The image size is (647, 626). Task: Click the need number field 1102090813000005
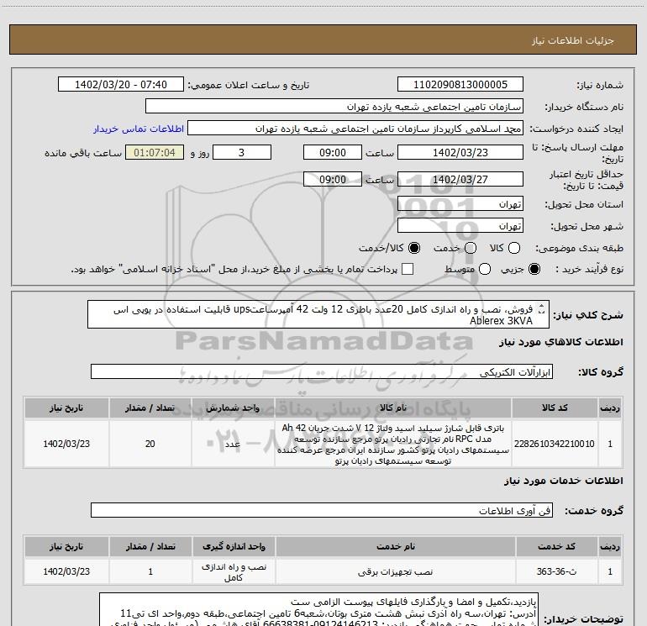pyautogui.click(x=460, y=85)
